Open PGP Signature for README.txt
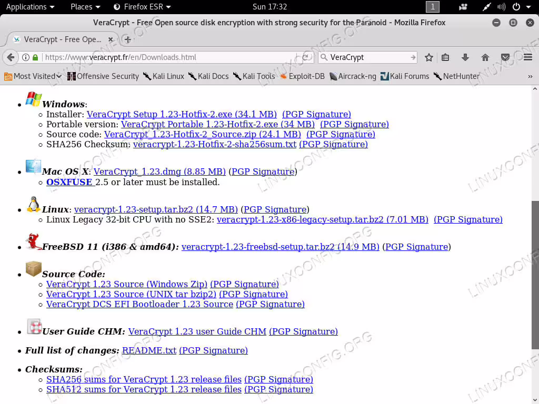Screen dimensions: 539x404 [214, 350]
